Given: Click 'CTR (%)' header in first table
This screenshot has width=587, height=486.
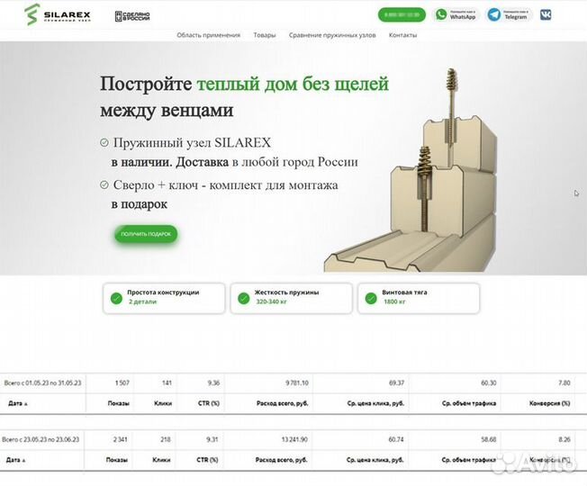Looking at the screenshot, I should click(209, 403).
